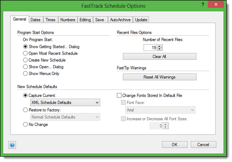Choose the No Change radio button
Image resolution: width=232 pixels, height=162 pixels.
click(x=26, y=125)
